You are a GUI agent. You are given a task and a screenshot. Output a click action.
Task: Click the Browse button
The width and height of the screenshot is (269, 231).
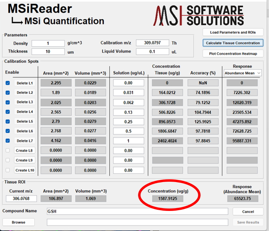click(x=18, y=222)
